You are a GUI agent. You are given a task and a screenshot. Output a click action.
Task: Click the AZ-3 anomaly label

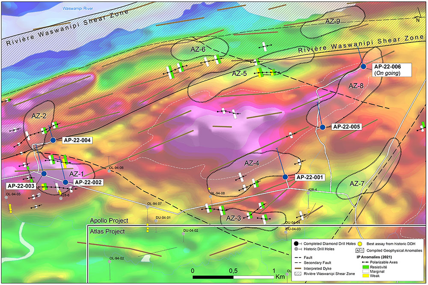pyautogui.click(x=234, y=218)
